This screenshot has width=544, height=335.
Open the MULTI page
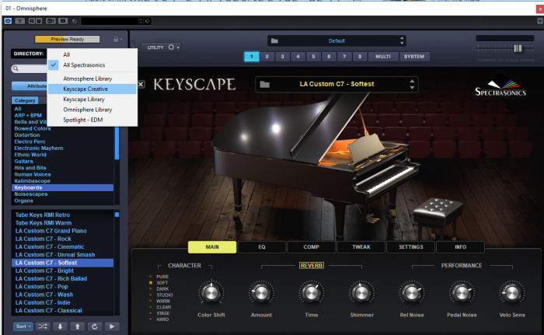pos(383,57)
